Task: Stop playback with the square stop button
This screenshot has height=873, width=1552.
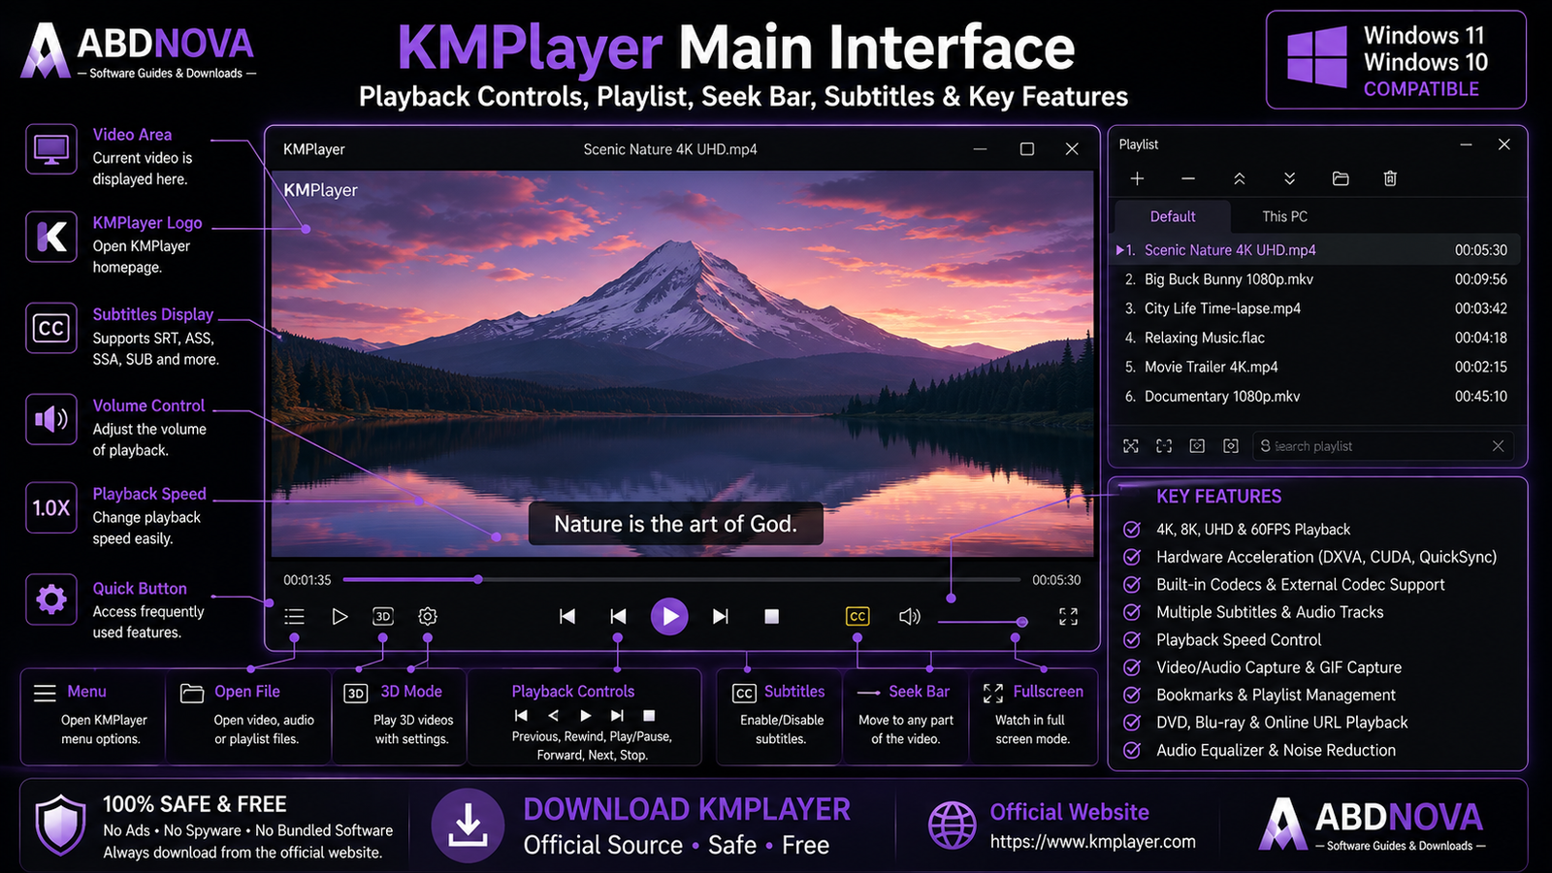Action: [772, 616]
